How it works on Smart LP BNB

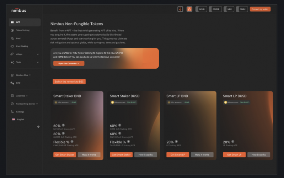202,155
